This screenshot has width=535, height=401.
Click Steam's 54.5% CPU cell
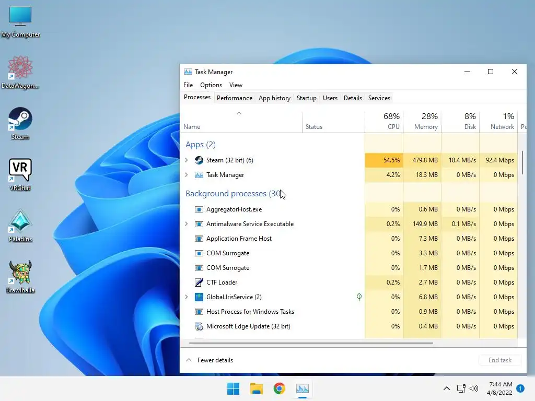click(x=384, y=160)
